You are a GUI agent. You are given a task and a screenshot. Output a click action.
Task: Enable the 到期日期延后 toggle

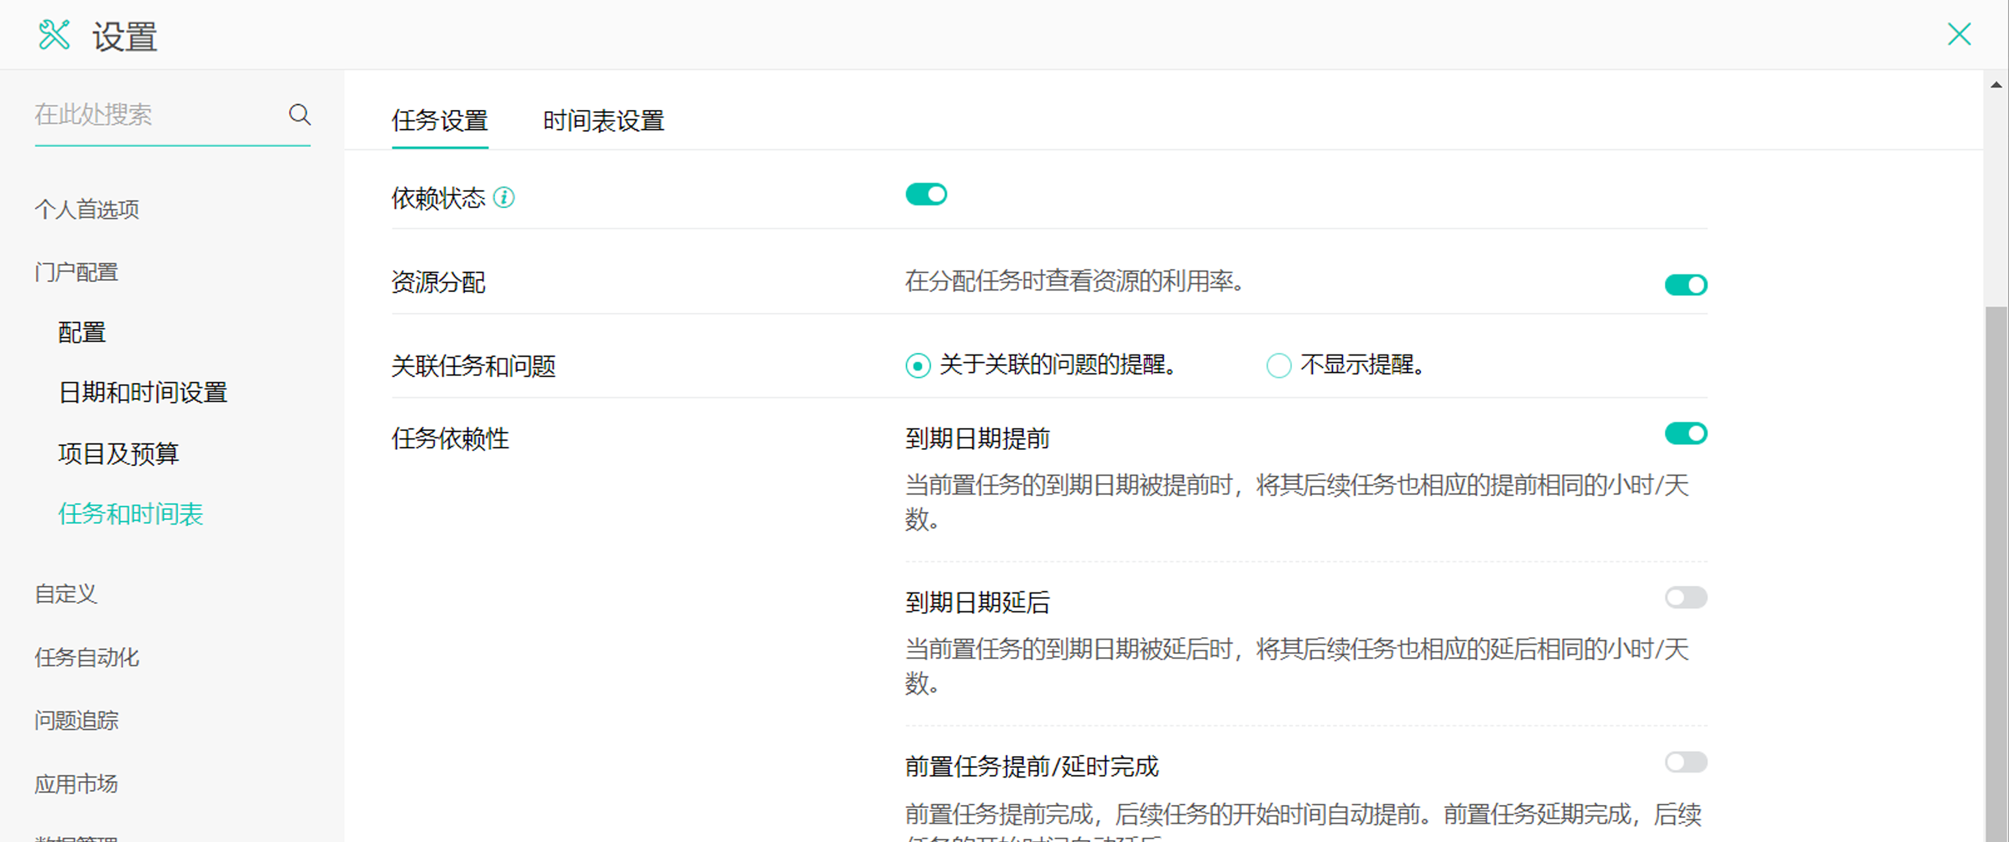pyautogui.click(x=1686, y=597)
